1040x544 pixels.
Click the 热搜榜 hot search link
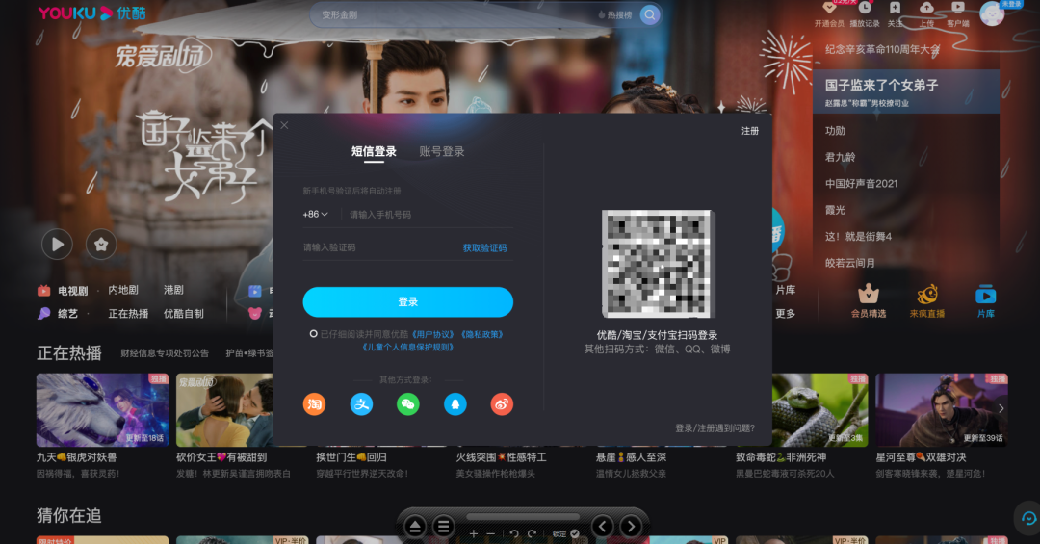click(614, 14)
